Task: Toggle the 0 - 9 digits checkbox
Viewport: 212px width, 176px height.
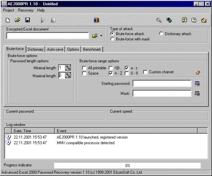Action: (x=127, y=73)
